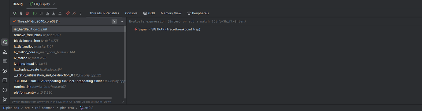Screen dimensions: 422x111
Task: Stop the debug session
Action: tap(27, 13)
